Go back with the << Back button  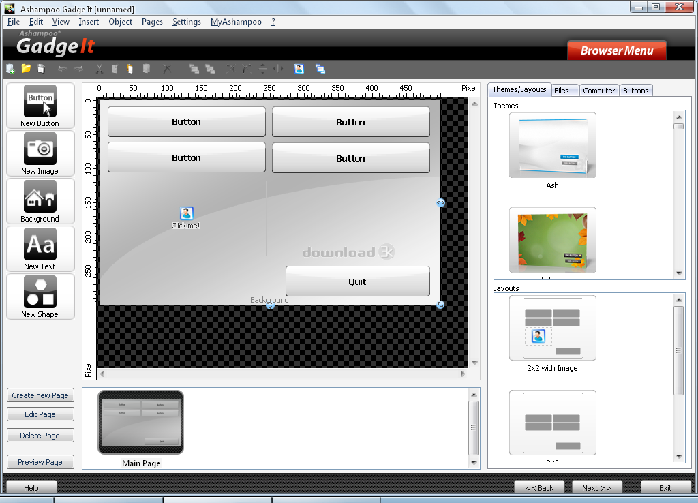(540, 487)
